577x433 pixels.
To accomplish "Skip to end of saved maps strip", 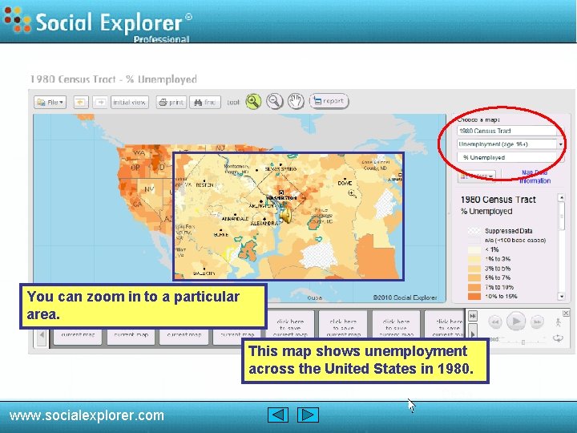I will [473, 316].
